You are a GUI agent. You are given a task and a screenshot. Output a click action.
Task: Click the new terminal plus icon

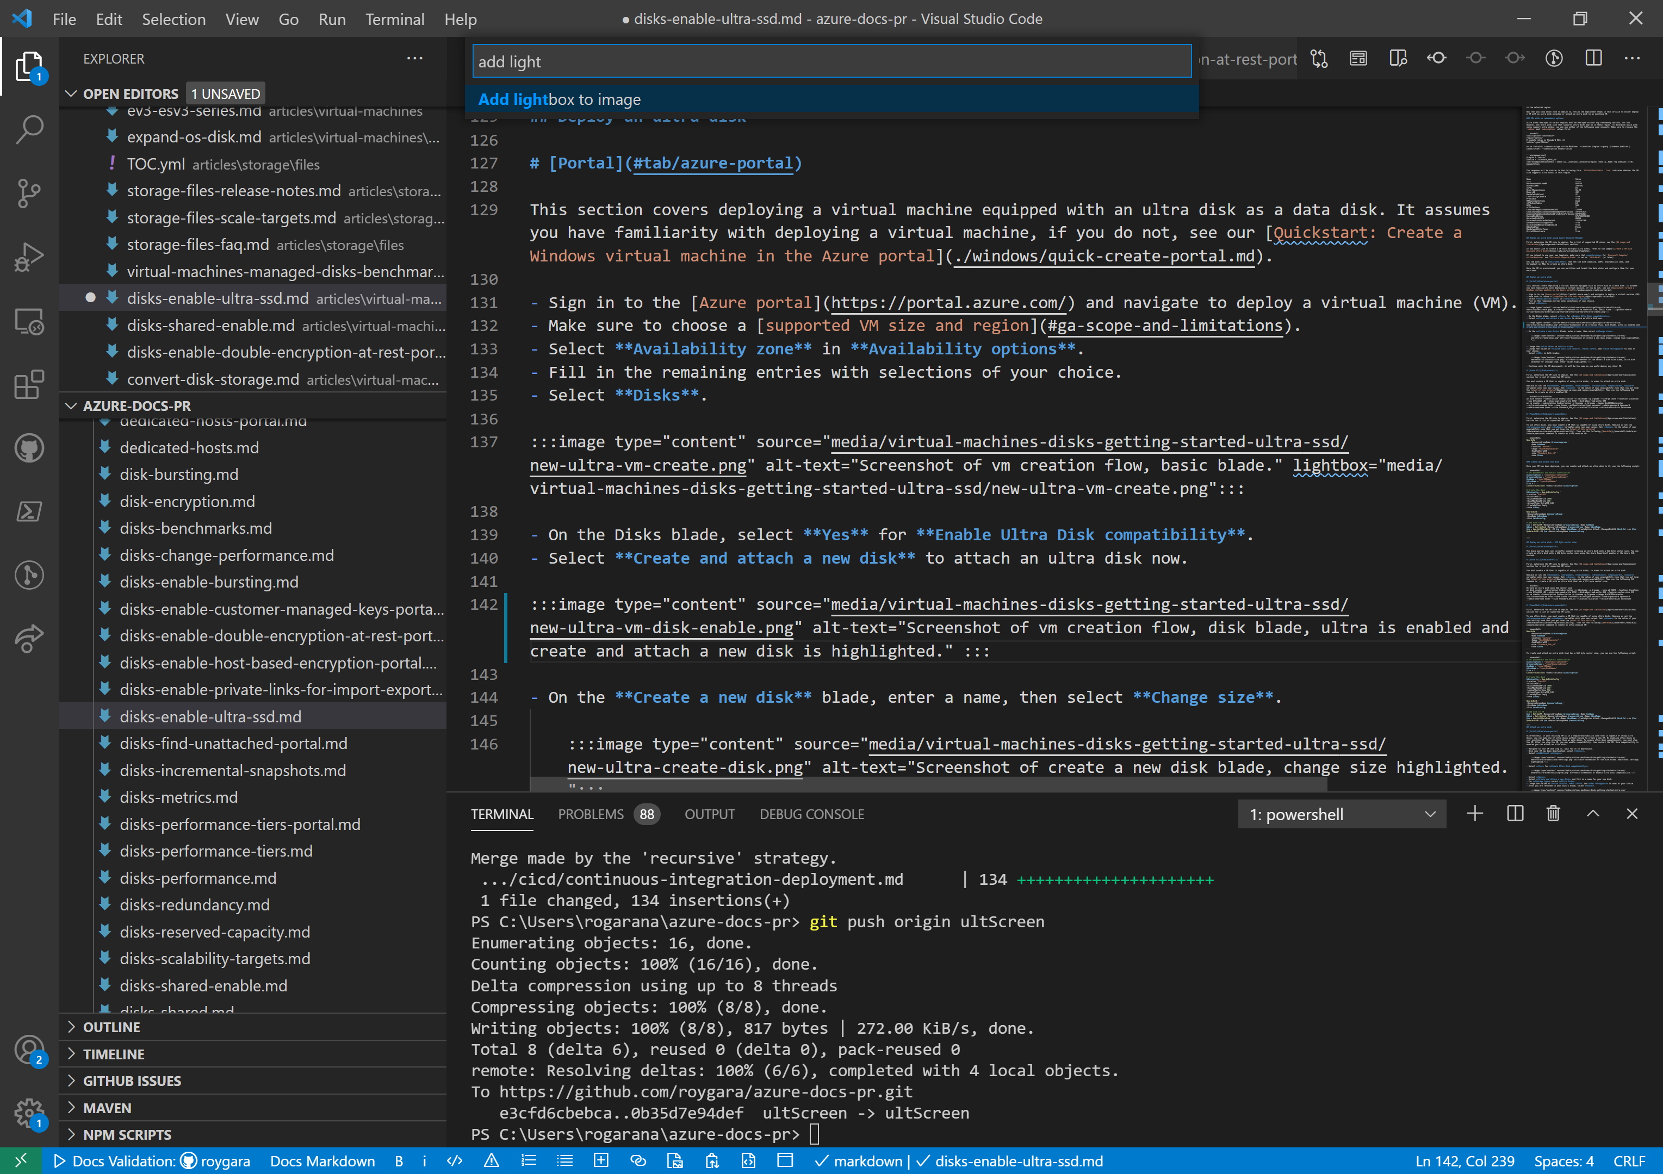pyautogui.click(x=1475, y=814)
